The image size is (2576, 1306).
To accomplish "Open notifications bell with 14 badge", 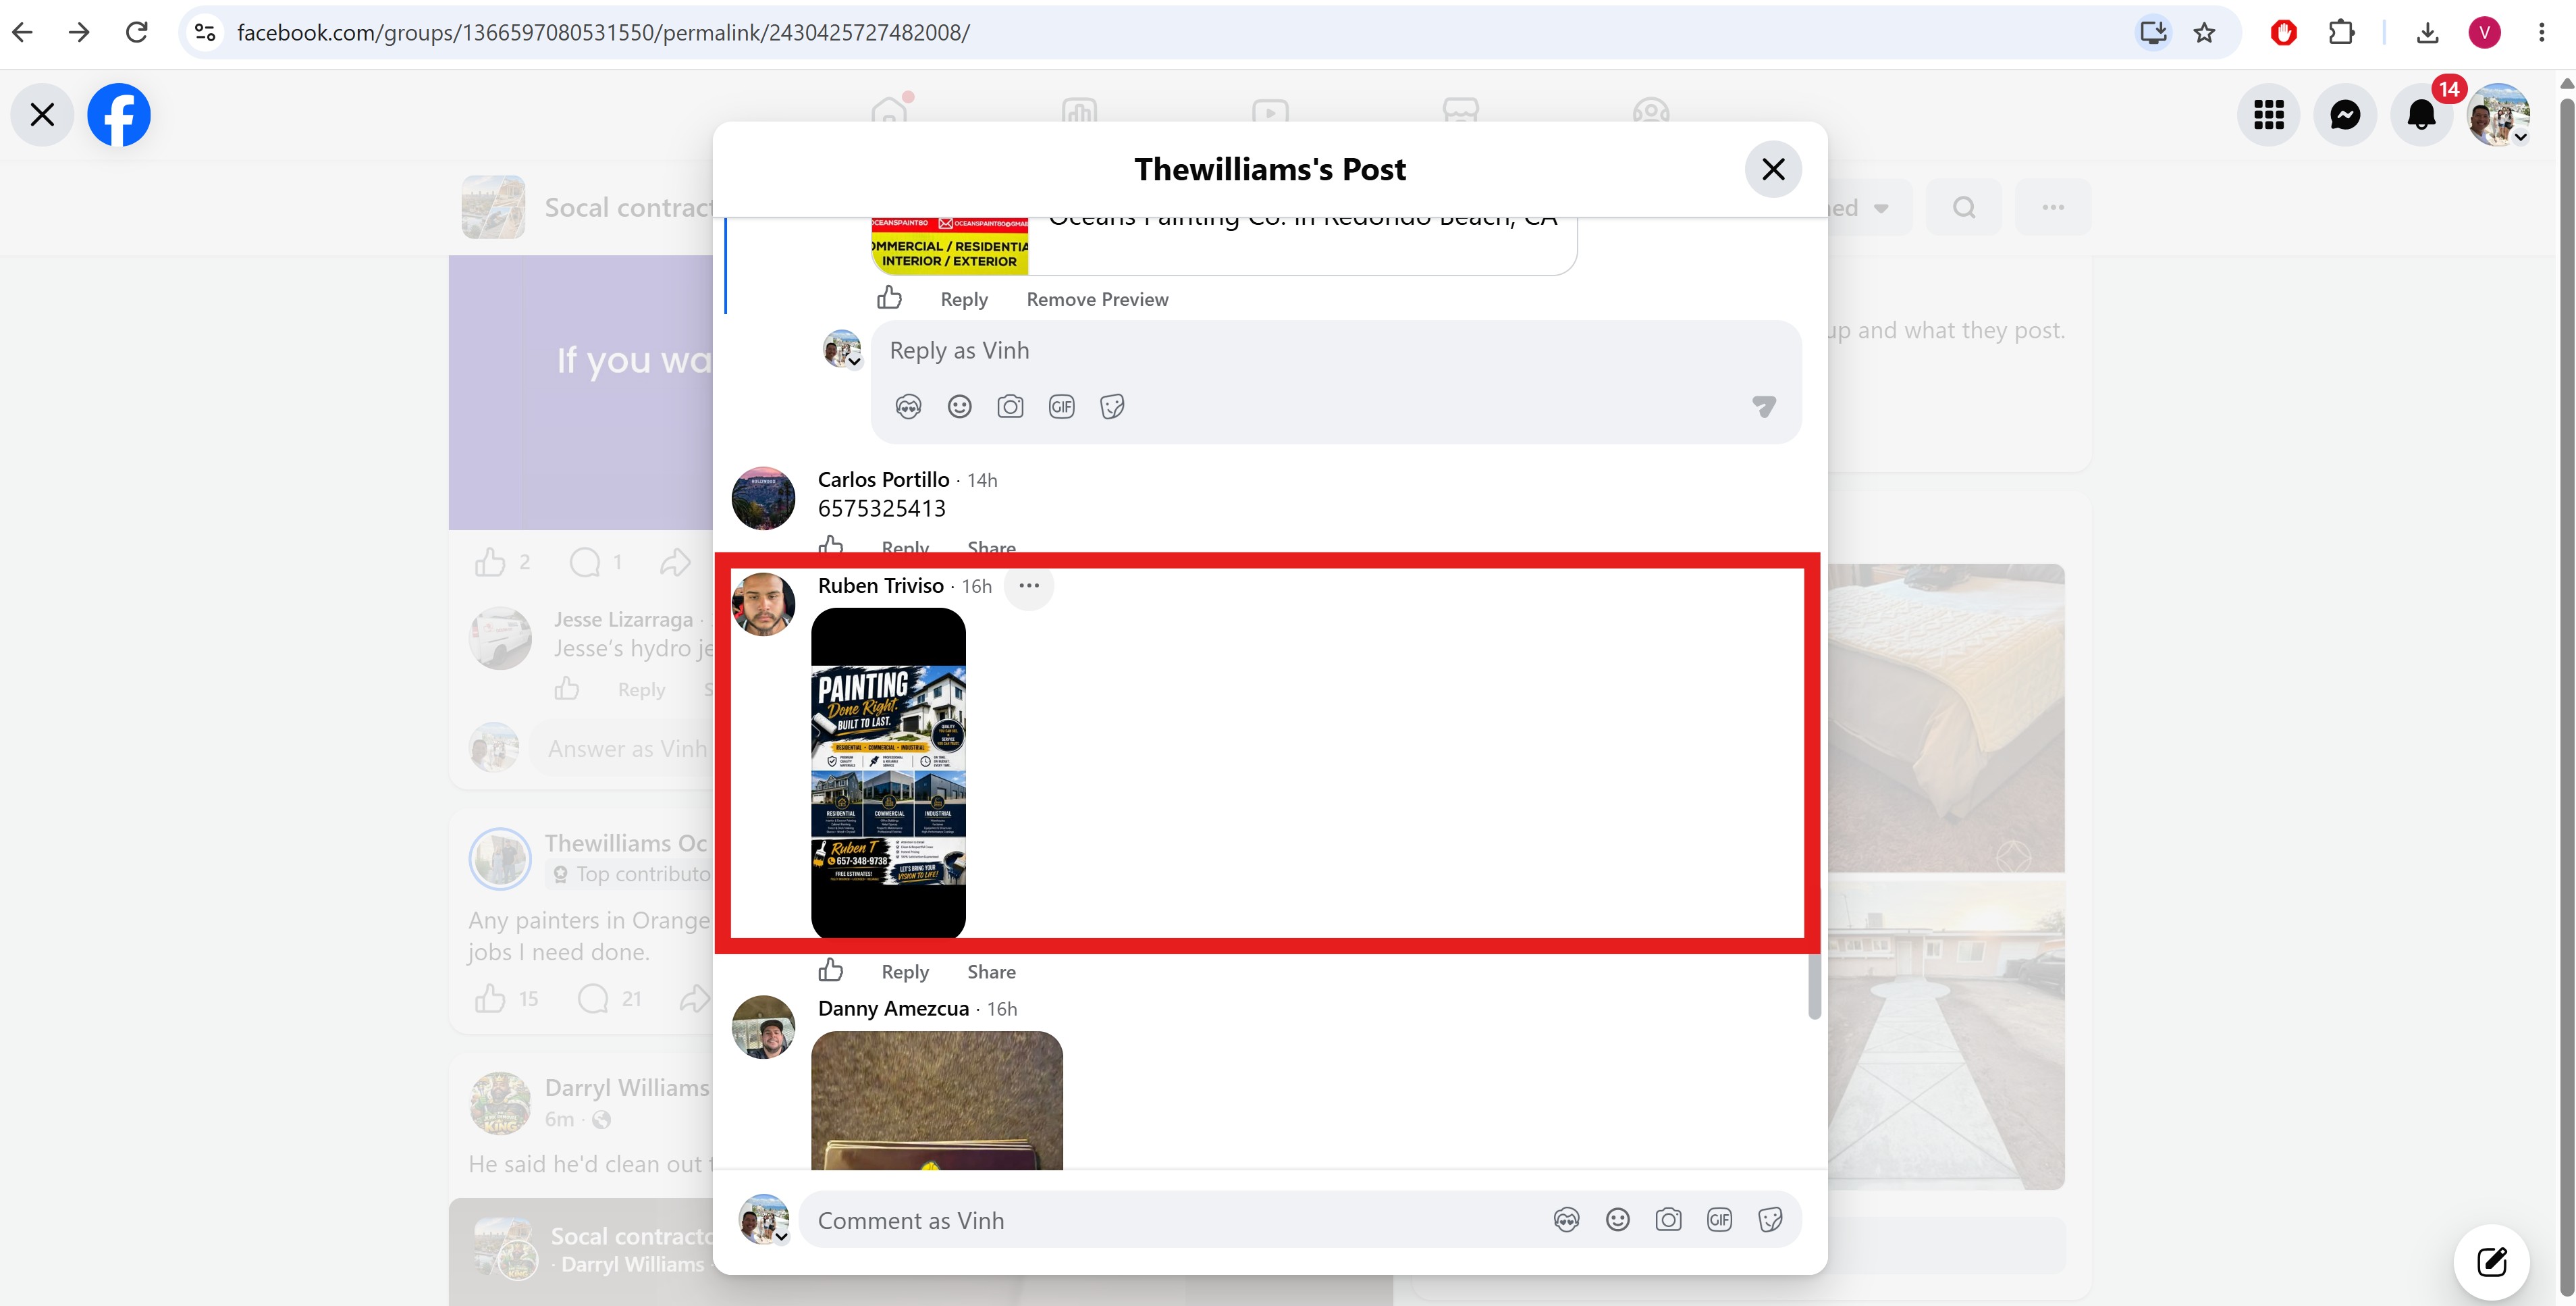I will tap(2421, 115).
